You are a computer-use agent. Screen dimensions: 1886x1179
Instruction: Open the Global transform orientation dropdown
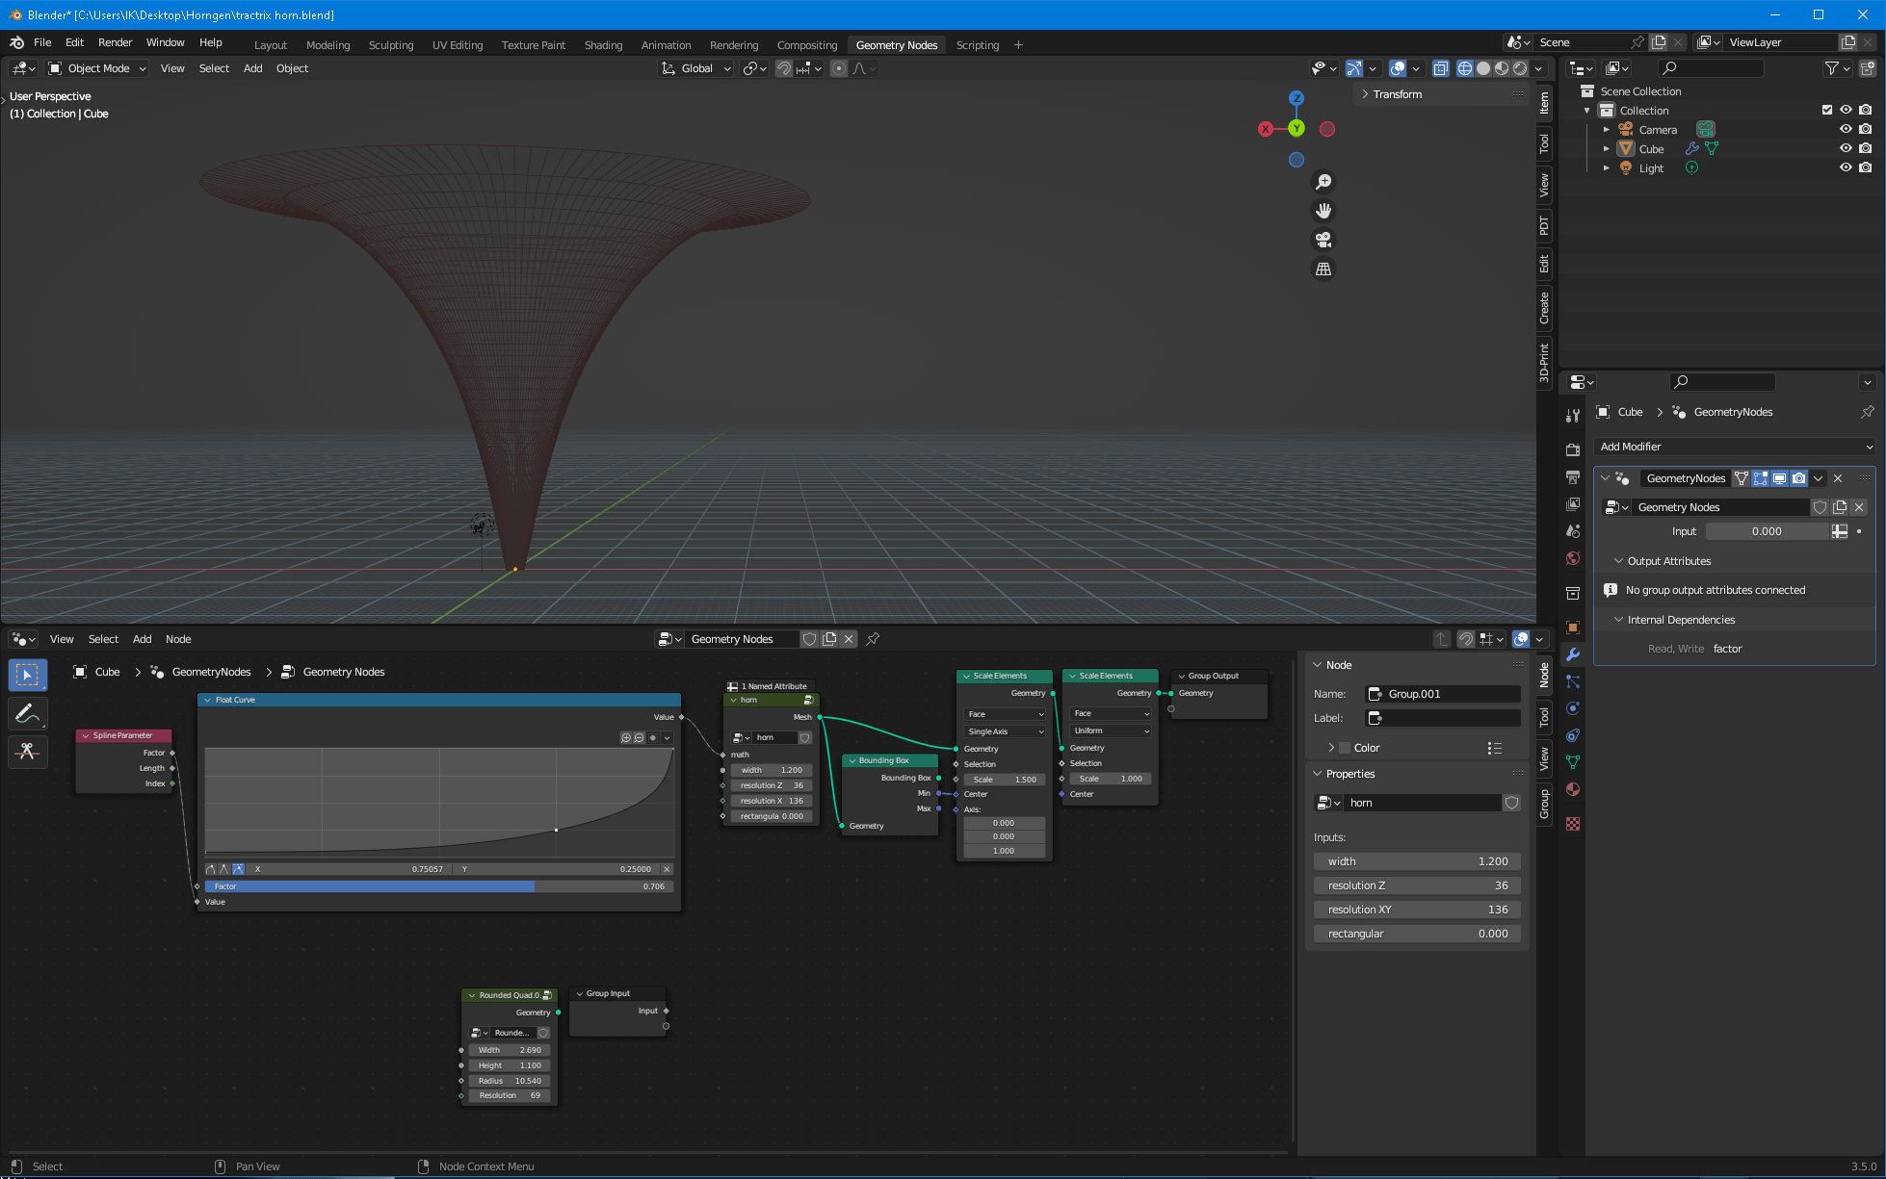click(x=695, y=68)
